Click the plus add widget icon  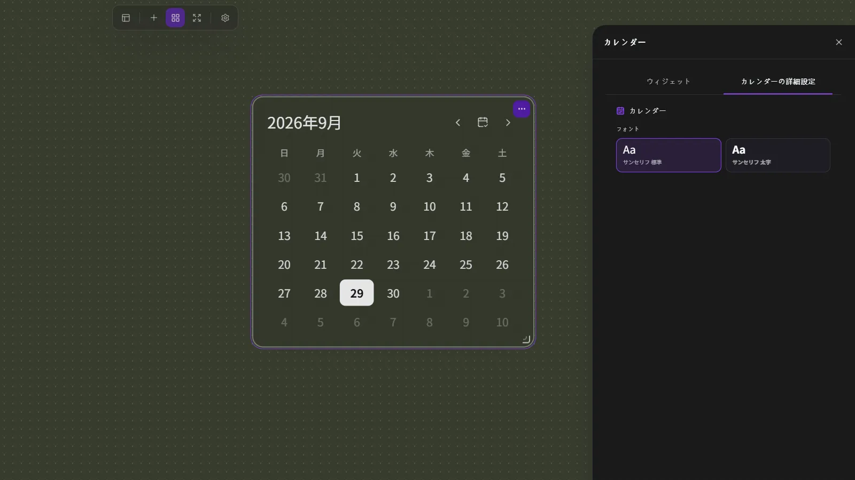pyautogui.click(x=154, y=18)
